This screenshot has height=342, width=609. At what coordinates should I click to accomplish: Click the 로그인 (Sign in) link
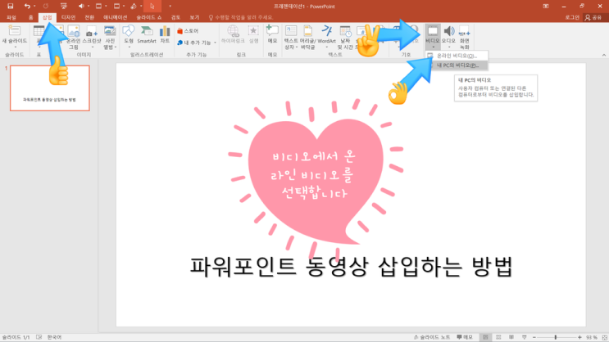tap(572, 17)
